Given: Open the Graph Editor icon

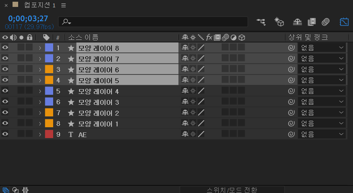Looking at the screenshot, I should pyautogui.click(x=344, y=22).
